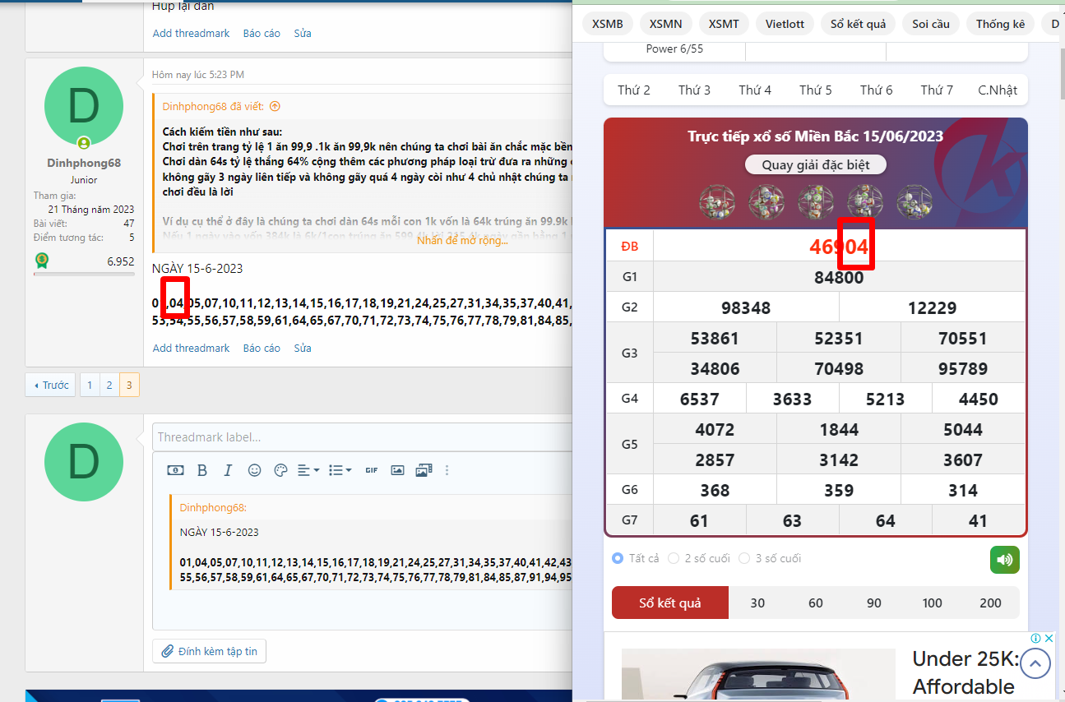Open the Vietlott navigation pill

pos(785,24)
